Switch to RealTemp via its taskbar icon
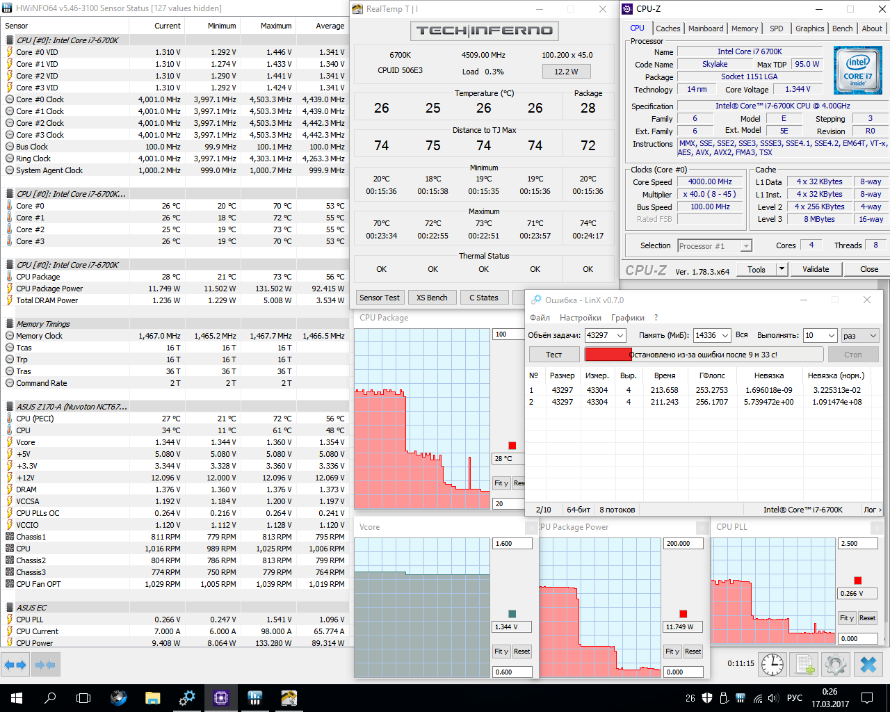 click(289, 698)
